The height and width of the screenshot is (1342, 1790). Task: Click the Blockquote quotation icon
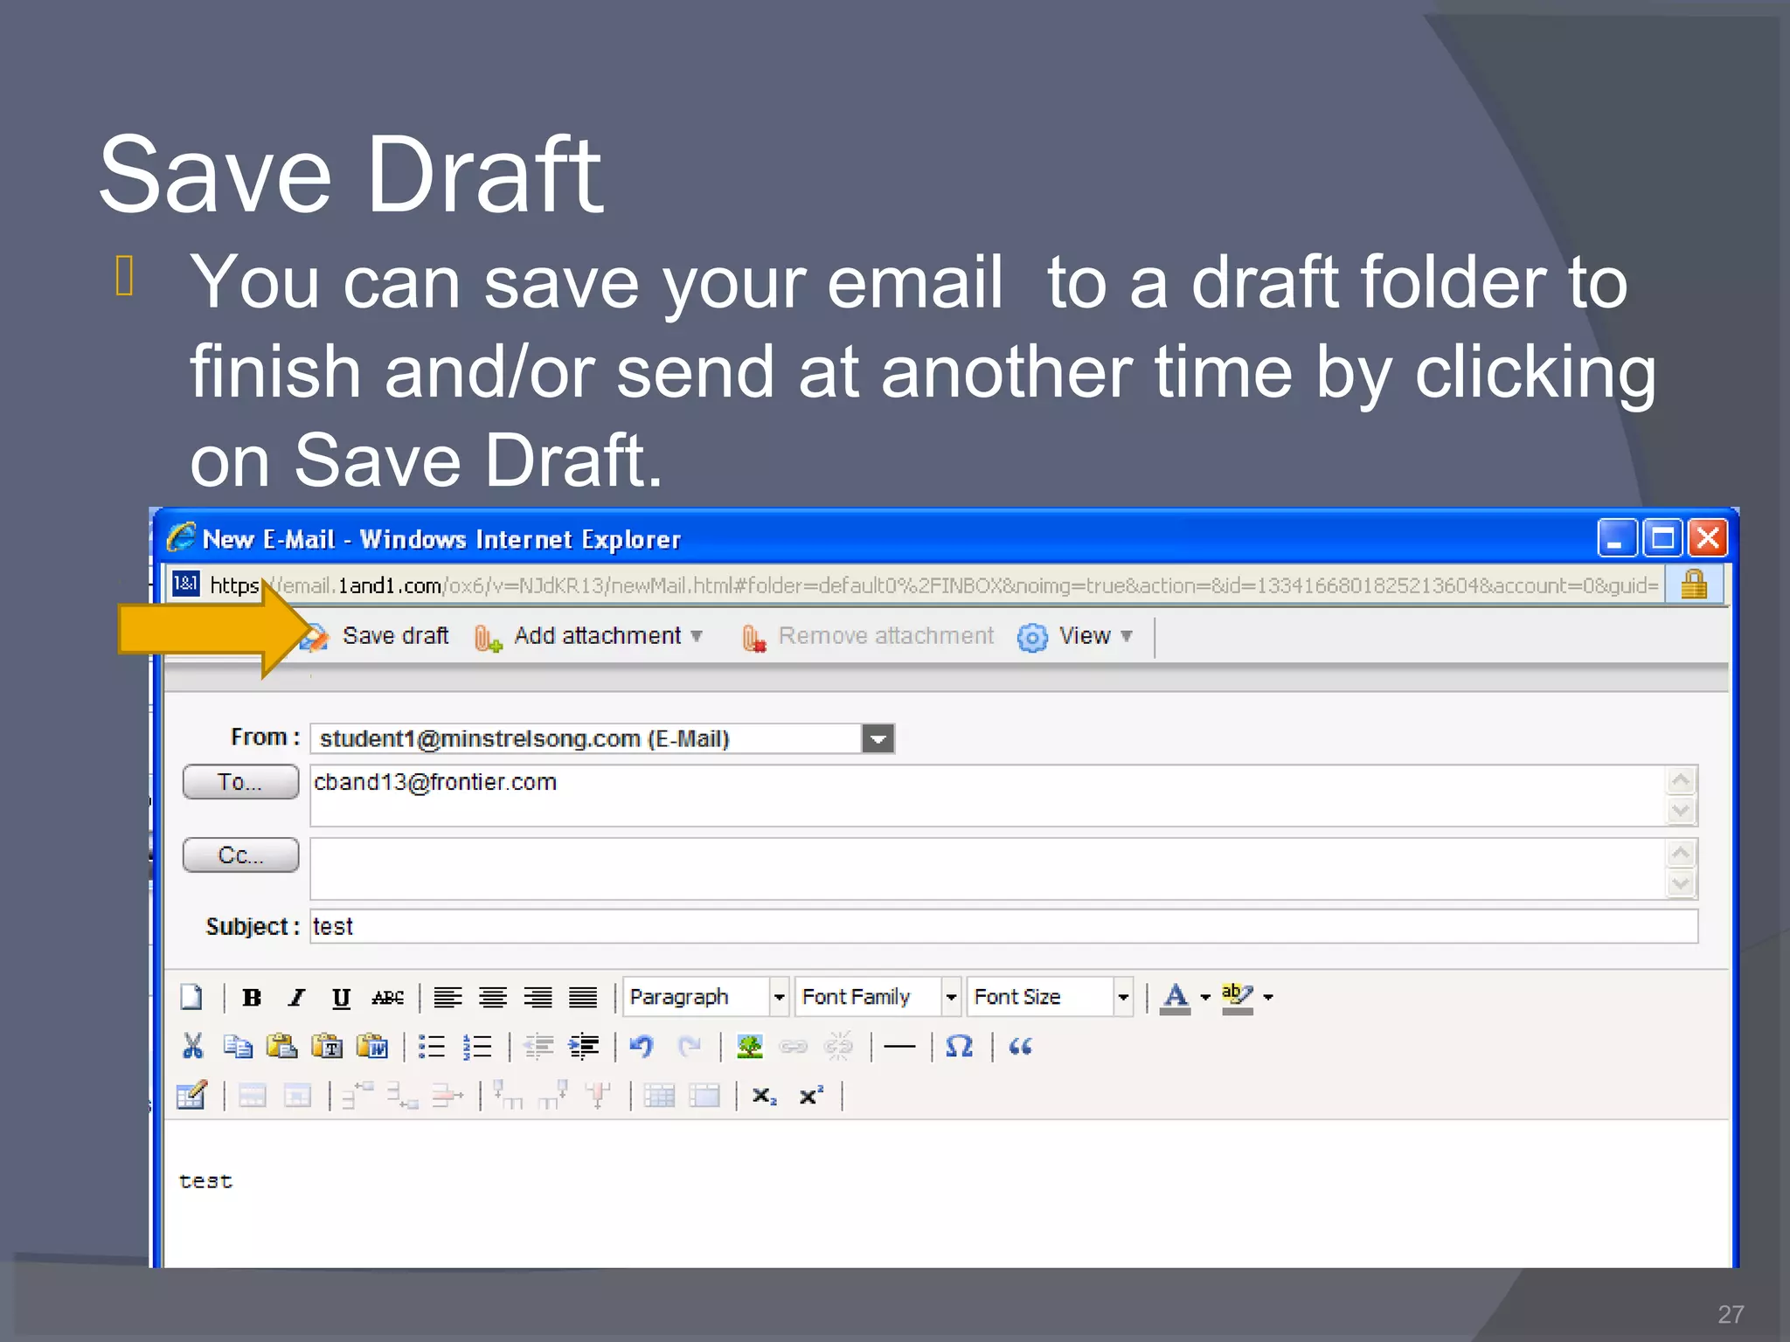(x=1020, y=1046)
